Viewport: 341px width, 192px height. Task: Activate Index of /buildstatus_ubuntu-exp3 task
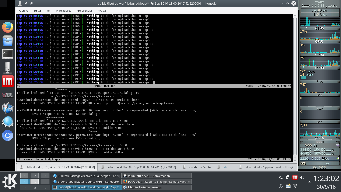click(x=87, y=182)
